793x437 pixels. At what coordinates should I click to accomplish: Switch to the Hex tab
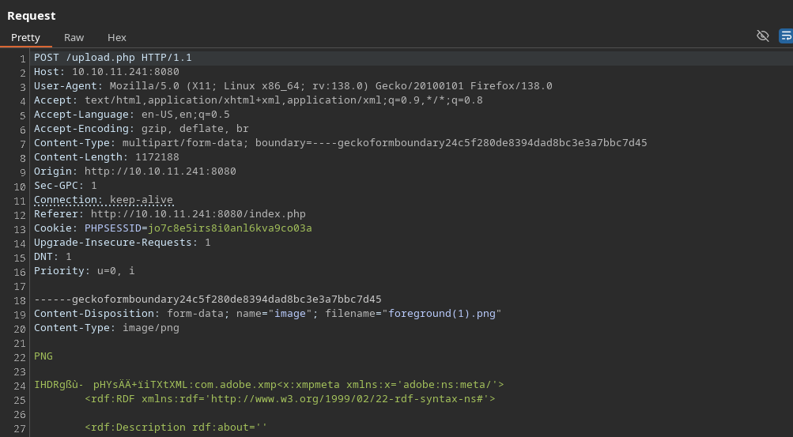117,37
